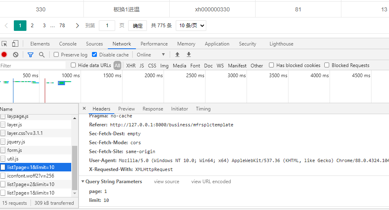Show the Initiator tab of request
The width and height of the screenshot is (389, 210).
coord(179,109)
